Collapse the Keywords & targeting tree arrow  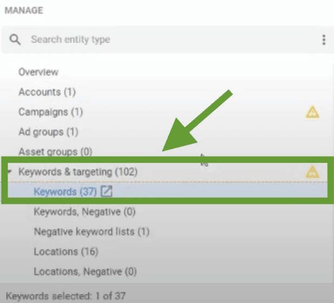click(x=10, y=172)
